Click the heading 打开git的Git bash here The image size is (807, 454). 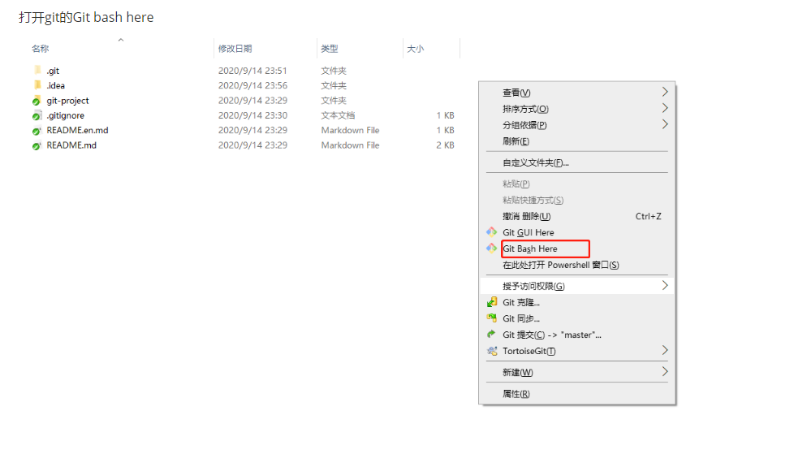tap(86, 17)
